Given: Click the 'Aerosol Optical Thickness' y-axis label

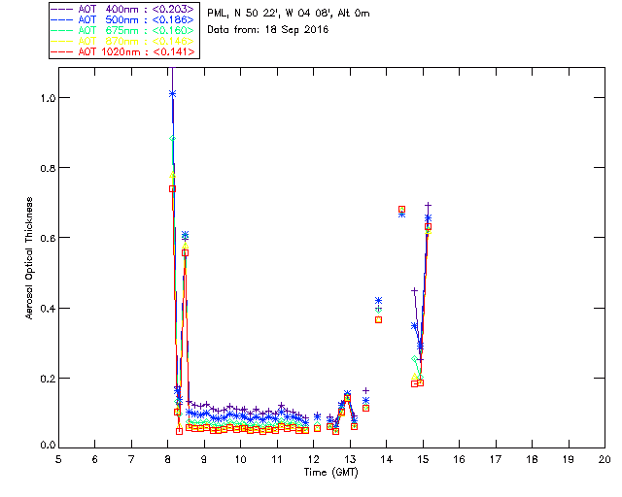Looking at the screenshot, I should (29, 258).
